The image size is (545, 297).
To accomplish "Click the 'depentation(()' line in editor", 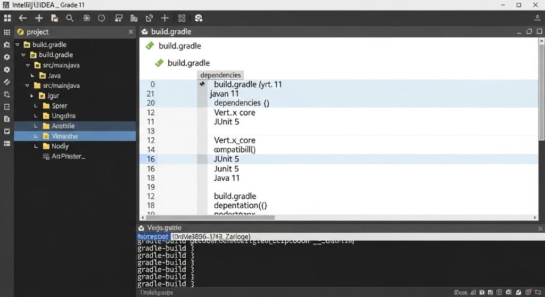I will coord(241,206).
